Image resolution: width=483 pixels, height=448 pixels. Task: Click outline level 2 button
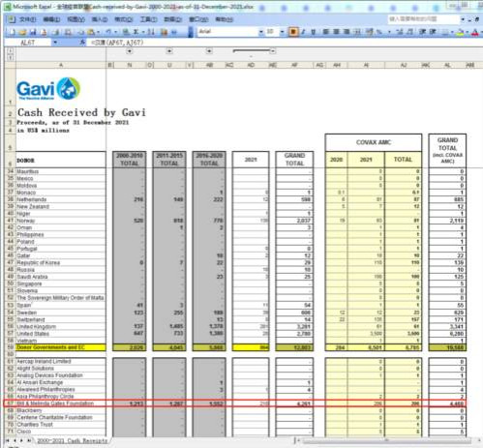tap(10, 57)
